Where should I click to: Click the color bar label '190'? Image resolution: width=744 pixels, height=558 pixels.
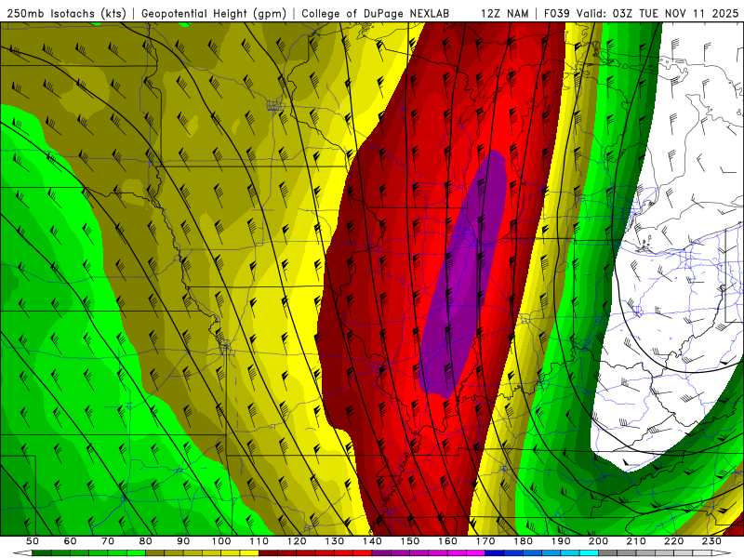(x=561, y=541)
